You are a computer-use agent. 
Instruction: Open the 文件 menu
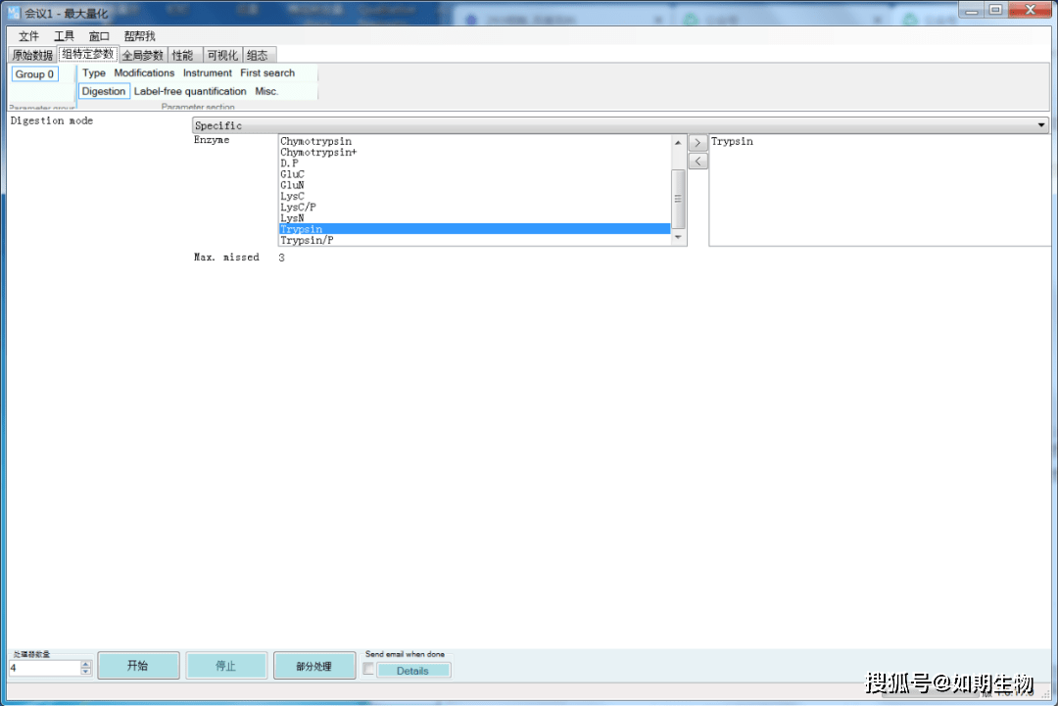pos(28,35)
